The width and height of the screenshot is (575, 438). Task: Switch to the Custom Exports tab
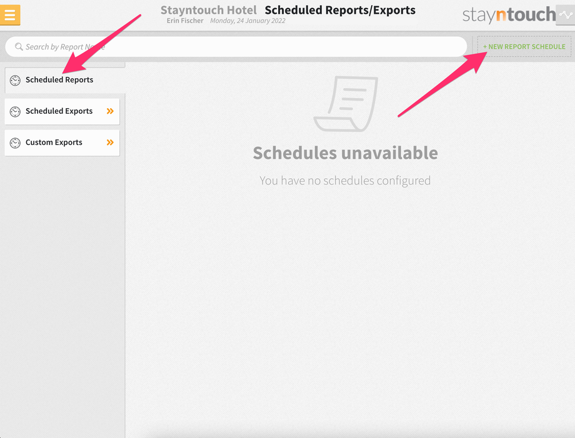62,142
